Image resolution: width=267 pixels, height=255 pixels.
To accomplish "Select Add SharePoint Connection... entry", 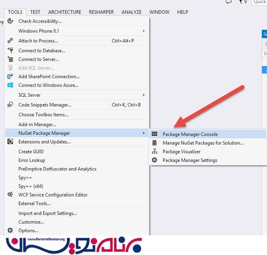I will 77,77.
